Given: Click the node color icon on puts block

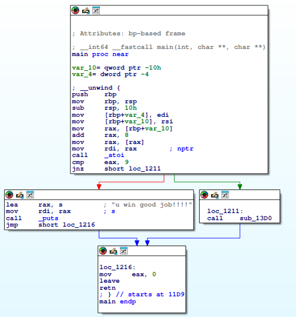Looking at the screenshot, I should 9,195.
